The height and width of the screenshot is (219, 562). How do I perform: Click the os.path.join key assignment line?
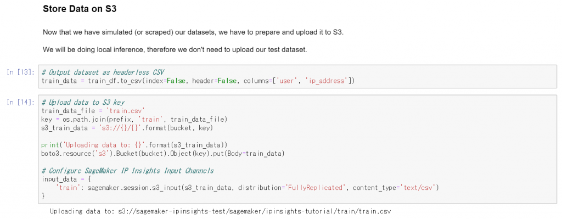click(135, 119)
